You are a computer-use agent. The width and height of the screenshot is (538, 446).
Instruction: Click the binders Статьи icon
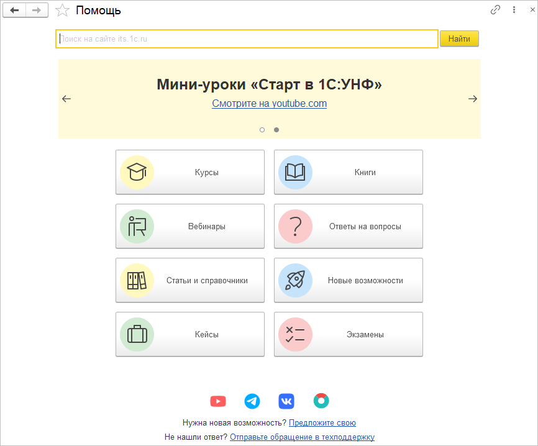coord(137,280)
